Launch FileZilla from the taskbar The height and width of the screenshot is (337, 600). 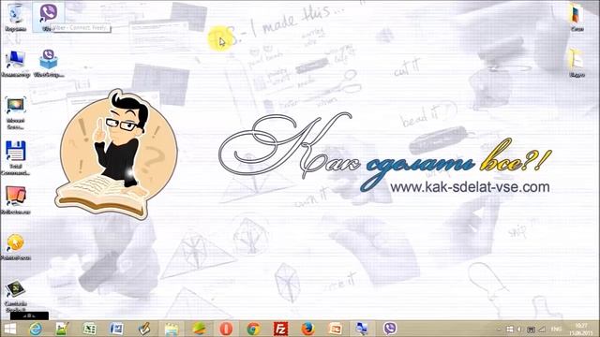pyautogui.click(x=280, y=329)
